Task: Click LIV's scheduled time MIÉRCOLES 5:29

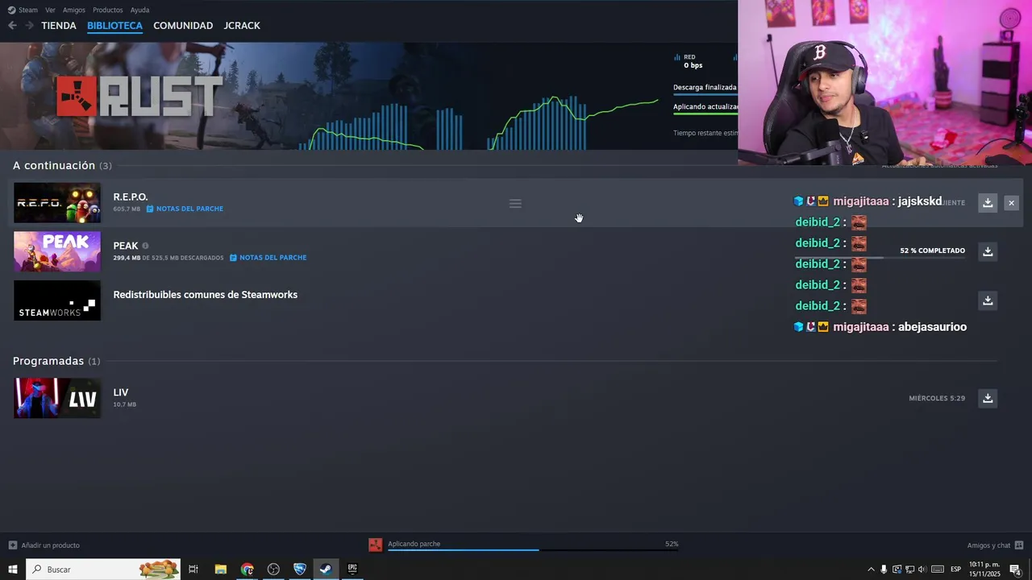Action: click(x=937, y=398)
